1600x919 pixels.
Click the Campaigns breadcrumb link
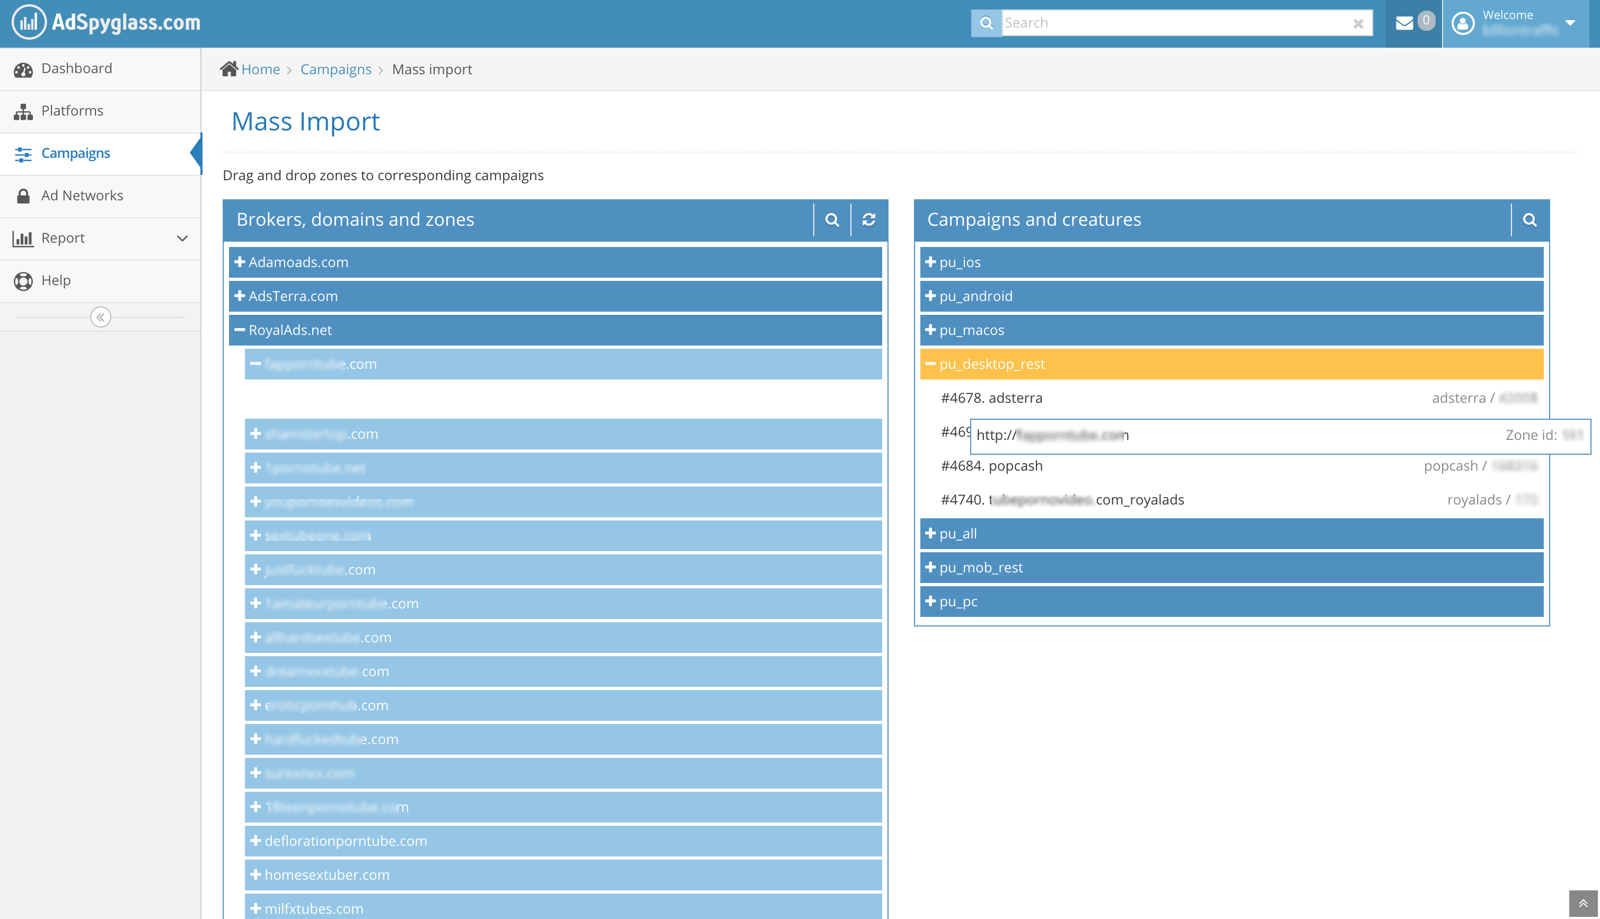[x=335, y=69]
